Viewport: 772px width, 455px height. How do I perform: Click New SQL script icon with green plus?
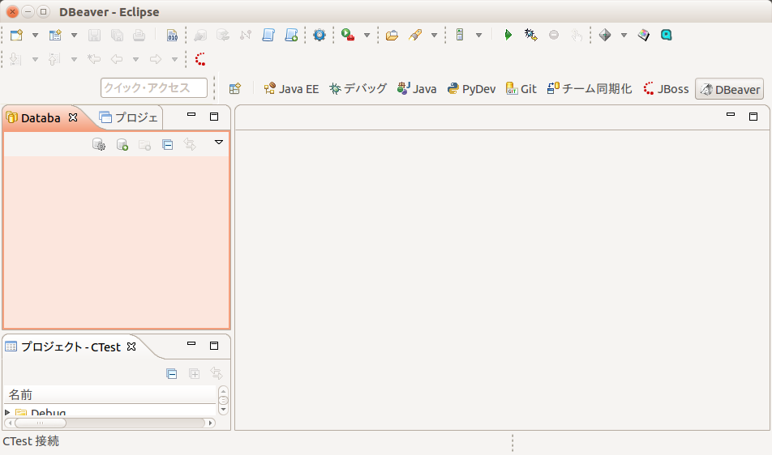291,35
